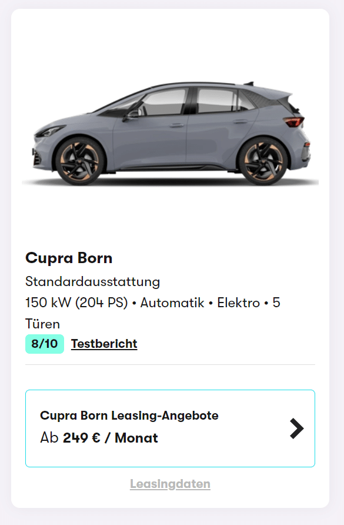The width and height of the screenshot is (344, 525).
Task: Select the Cupra Born title heading
Action: point(69,258)
